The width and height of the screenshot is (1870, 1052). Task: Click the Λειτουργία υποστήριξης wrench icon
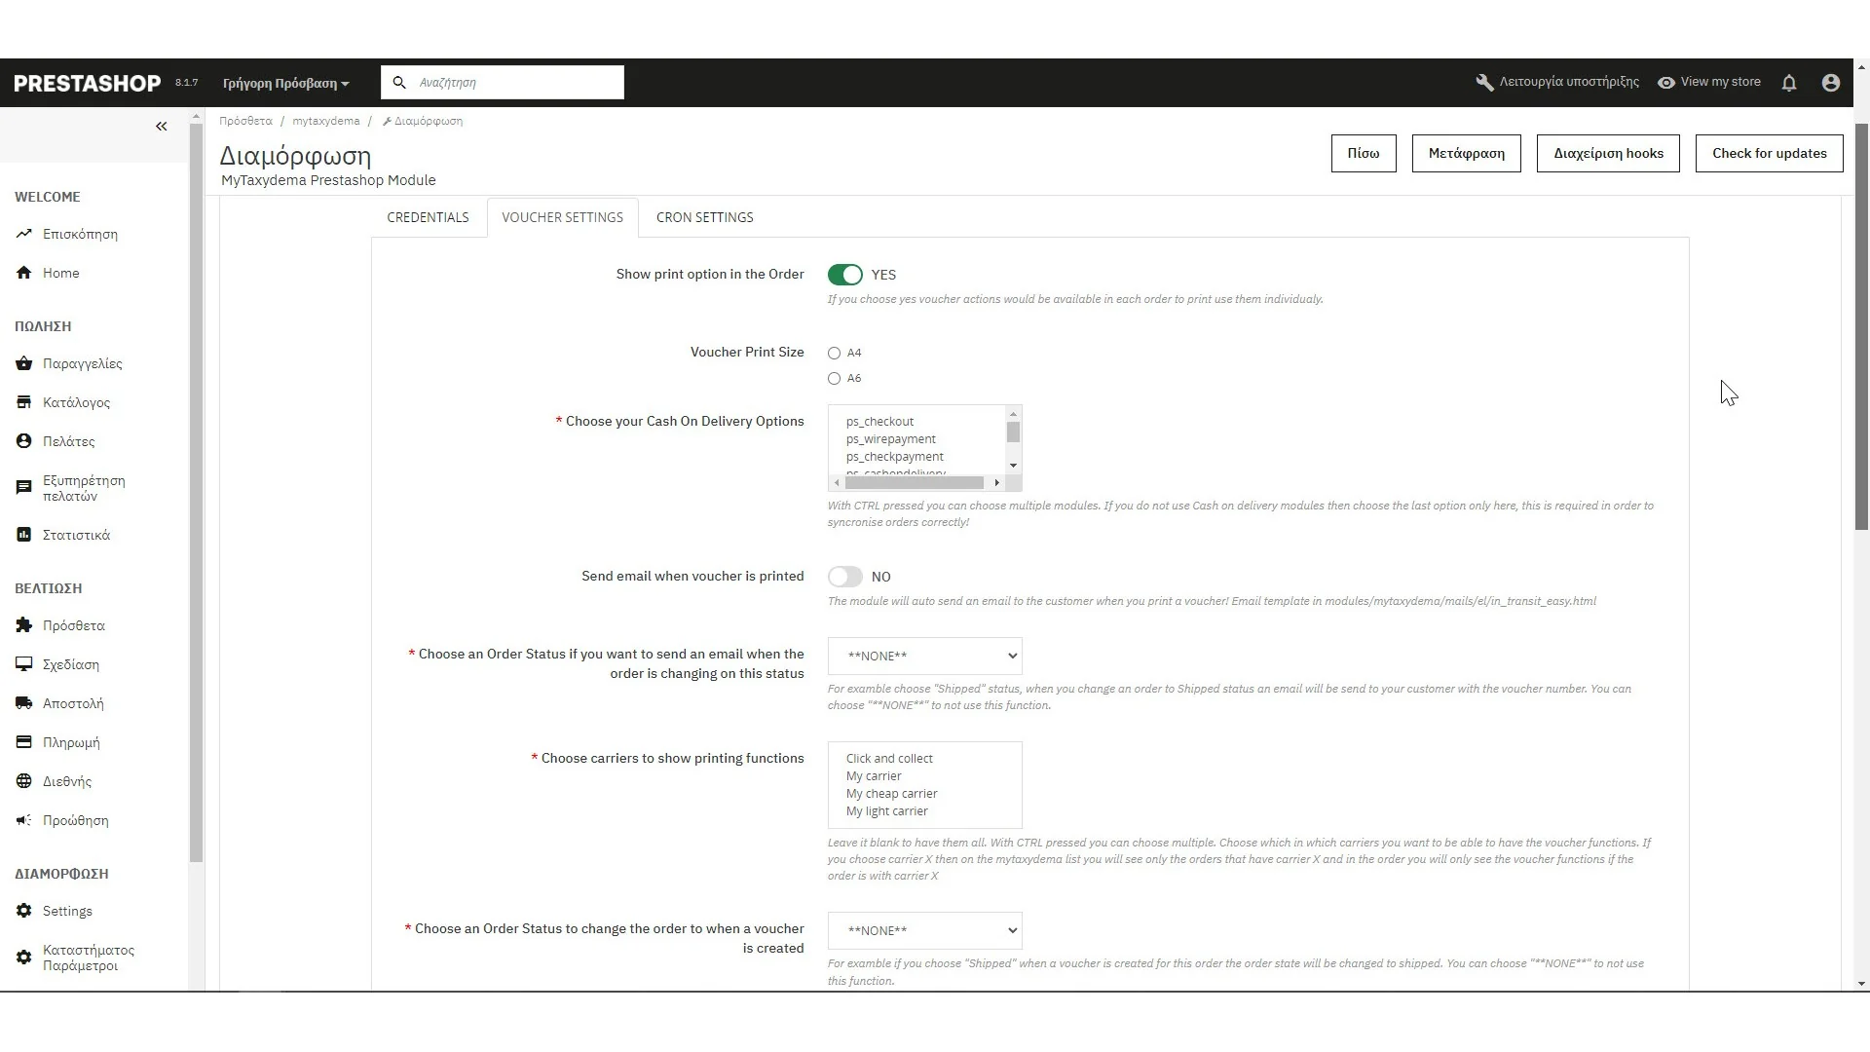[x=1484, y=83]
